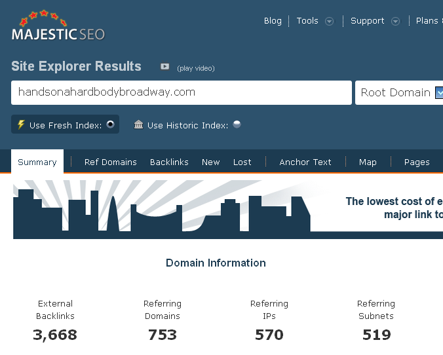Image resolution: width=443 pixels, height=355 pixels.
Task: Switch to the Lost tab
Action: [x=242, y=162]
